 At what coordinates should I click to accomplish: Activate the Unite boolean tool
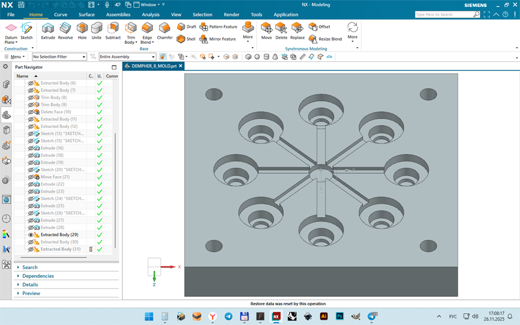[x=96, y=31]
